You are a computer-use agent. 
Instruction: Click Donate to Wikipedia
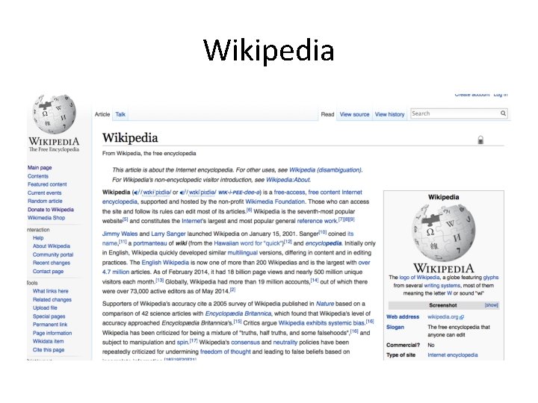click(x=51, y=210)
